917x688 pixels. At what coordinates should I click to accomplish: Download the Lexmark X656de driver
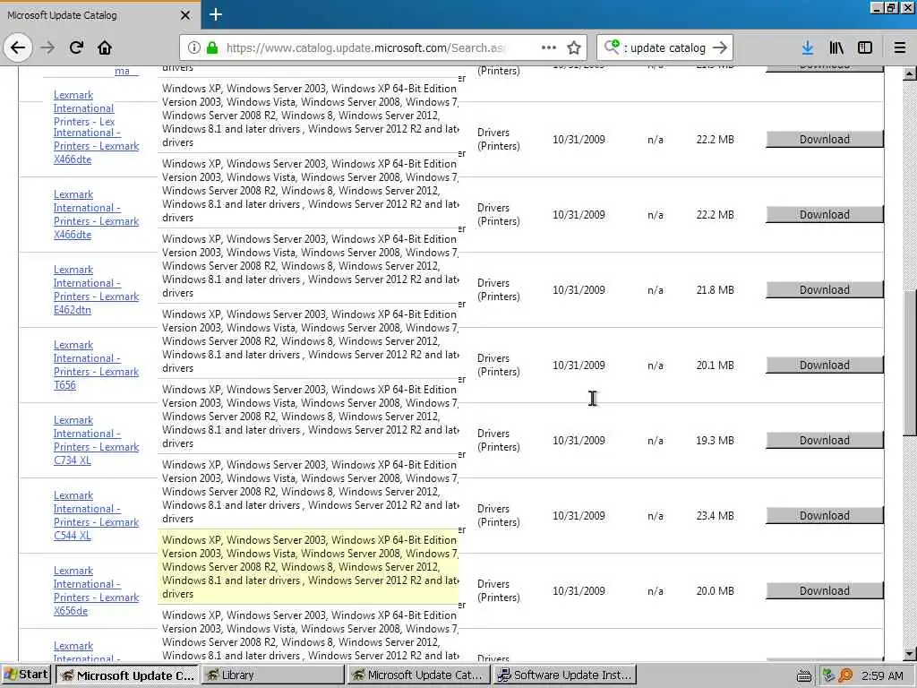click(825, 591)
